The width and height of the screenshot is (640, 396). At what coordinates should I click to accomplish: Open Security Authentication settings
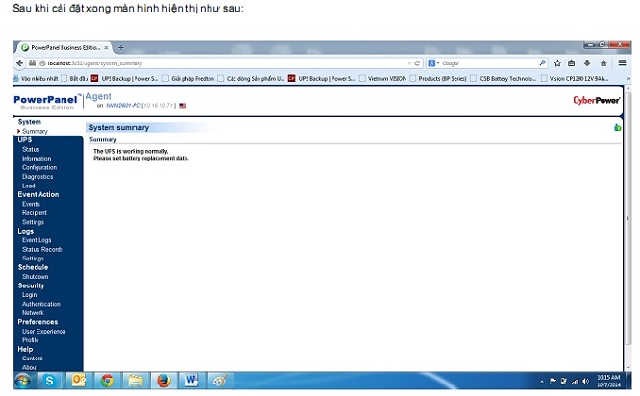(x=40, y=304)
